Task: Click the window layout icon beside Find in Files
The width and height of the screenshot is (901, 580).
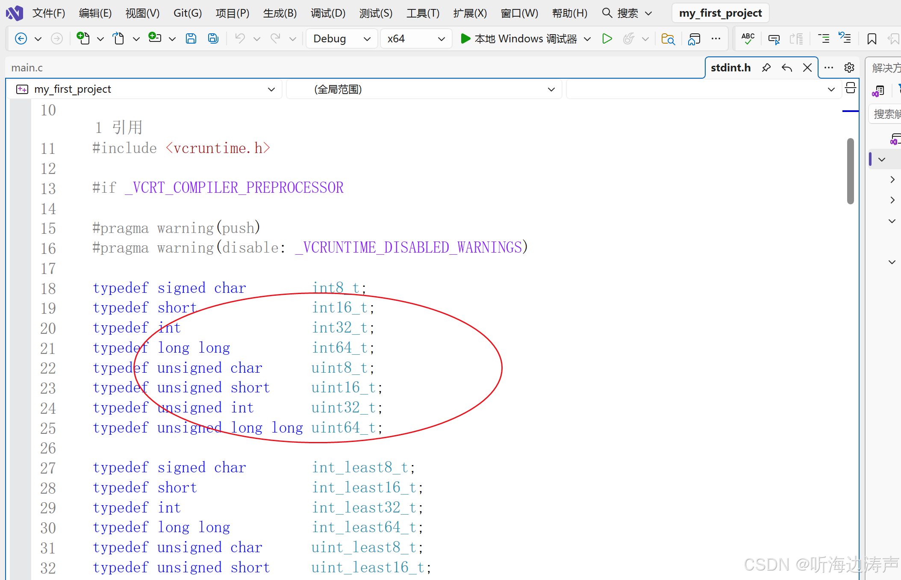Action: (694, 39)
